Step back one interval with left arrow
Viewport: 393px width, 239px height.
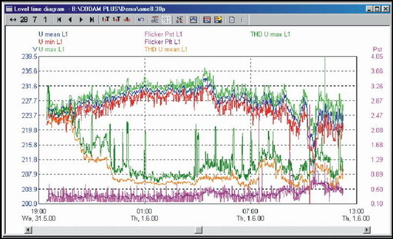pyautogui.click(x=70, y=19)
